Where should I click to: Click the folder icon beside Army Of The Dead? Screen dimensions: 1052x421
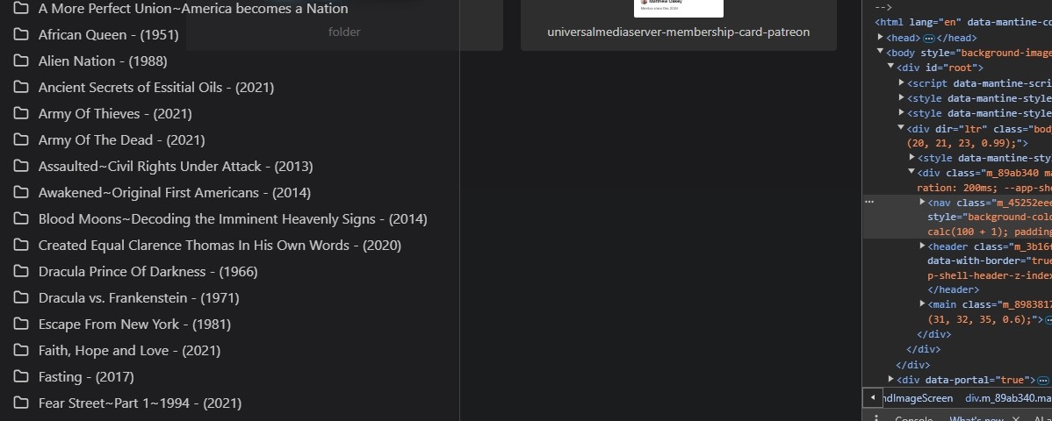21,140
